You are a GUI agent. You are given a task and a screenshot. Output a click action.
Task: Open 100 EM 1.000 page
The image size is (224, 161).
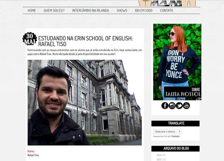pyautogui.click(x=144, y=10)
